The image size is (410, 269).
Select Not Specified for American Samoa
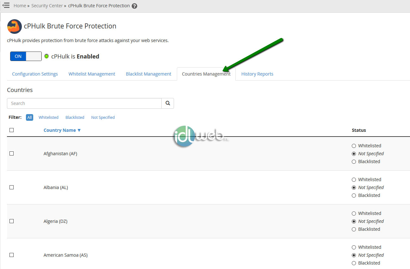coord(354,255)
